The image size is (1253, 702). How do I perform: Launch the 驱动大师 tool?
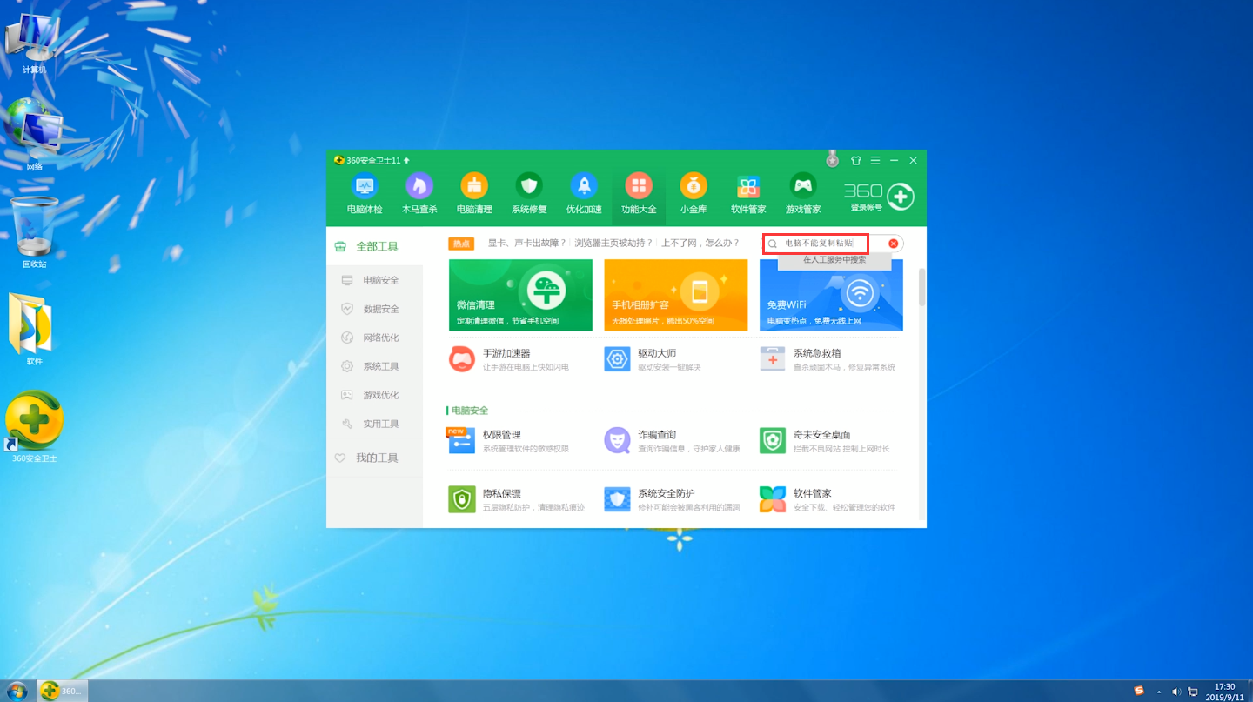tap(653, 359)
